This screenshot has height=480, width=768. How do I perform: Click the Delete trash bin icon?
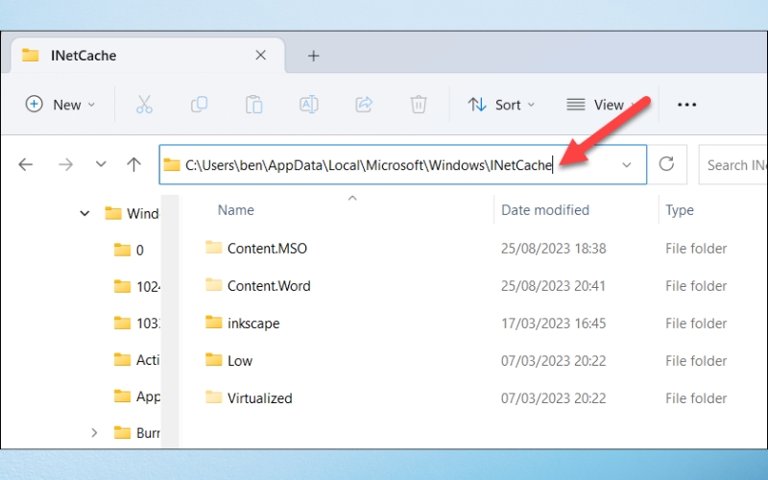click(x=419, y=105)
